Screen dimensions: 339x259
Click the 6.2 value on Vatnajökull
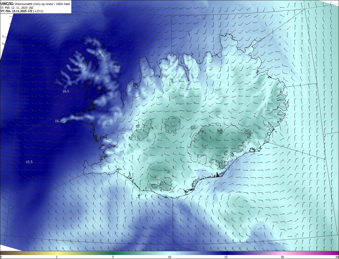click(x=202, y=134)
